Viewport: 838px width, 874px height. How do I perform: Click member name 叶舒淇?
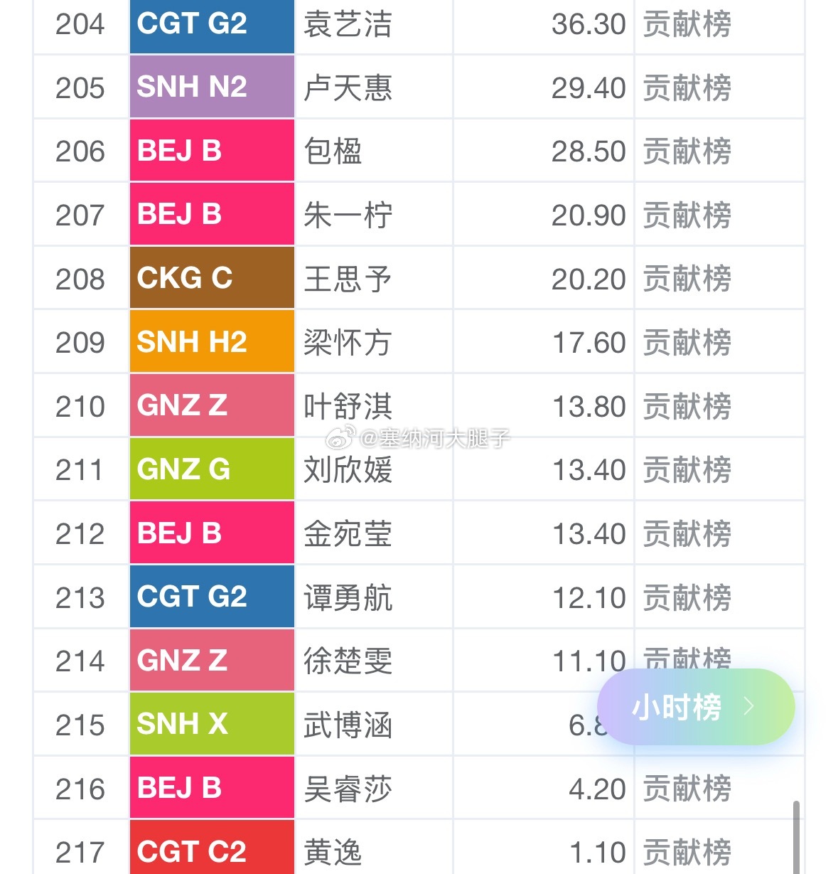[x=348, y=406]
